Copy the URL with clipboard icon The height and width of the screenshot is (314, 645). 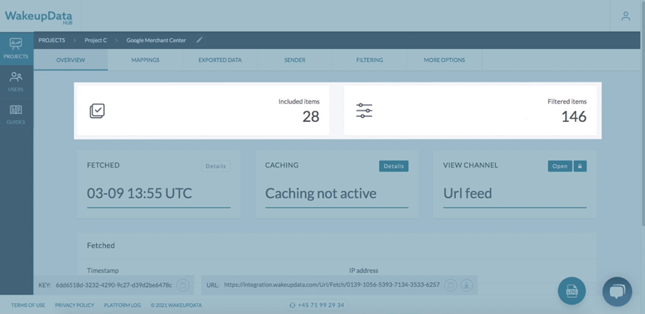450,285
